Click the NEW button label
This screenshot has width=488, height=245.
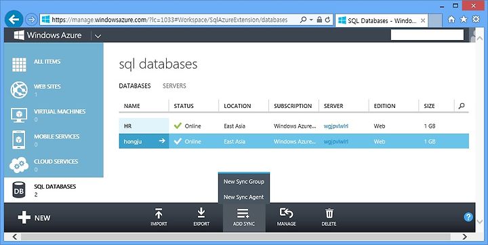(42, 218)
